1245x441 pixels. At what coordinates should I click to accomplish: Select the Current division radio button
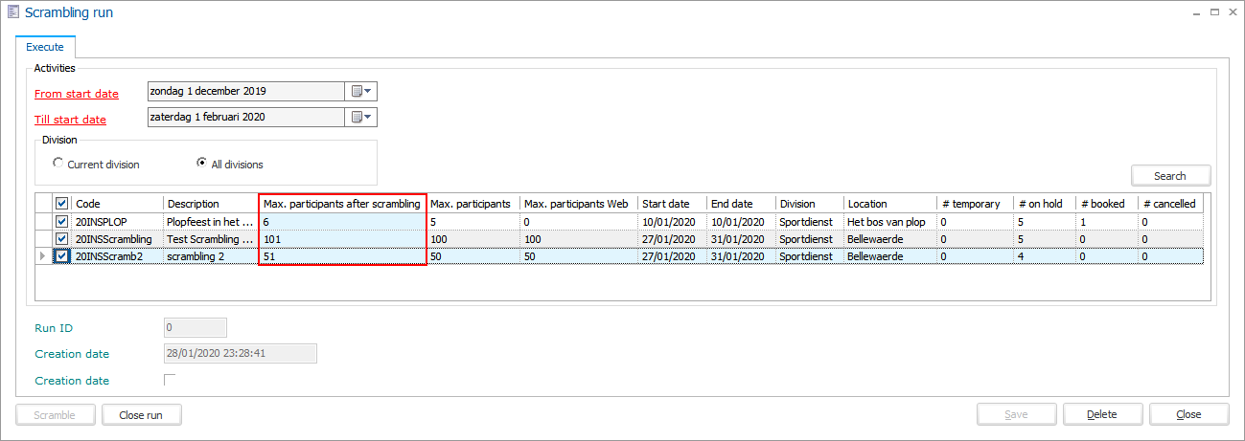click(58, 165)
